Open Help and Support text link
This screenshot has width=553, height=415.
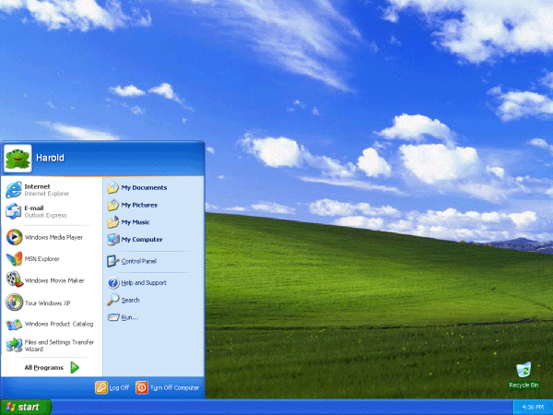[x=144, y=283]
